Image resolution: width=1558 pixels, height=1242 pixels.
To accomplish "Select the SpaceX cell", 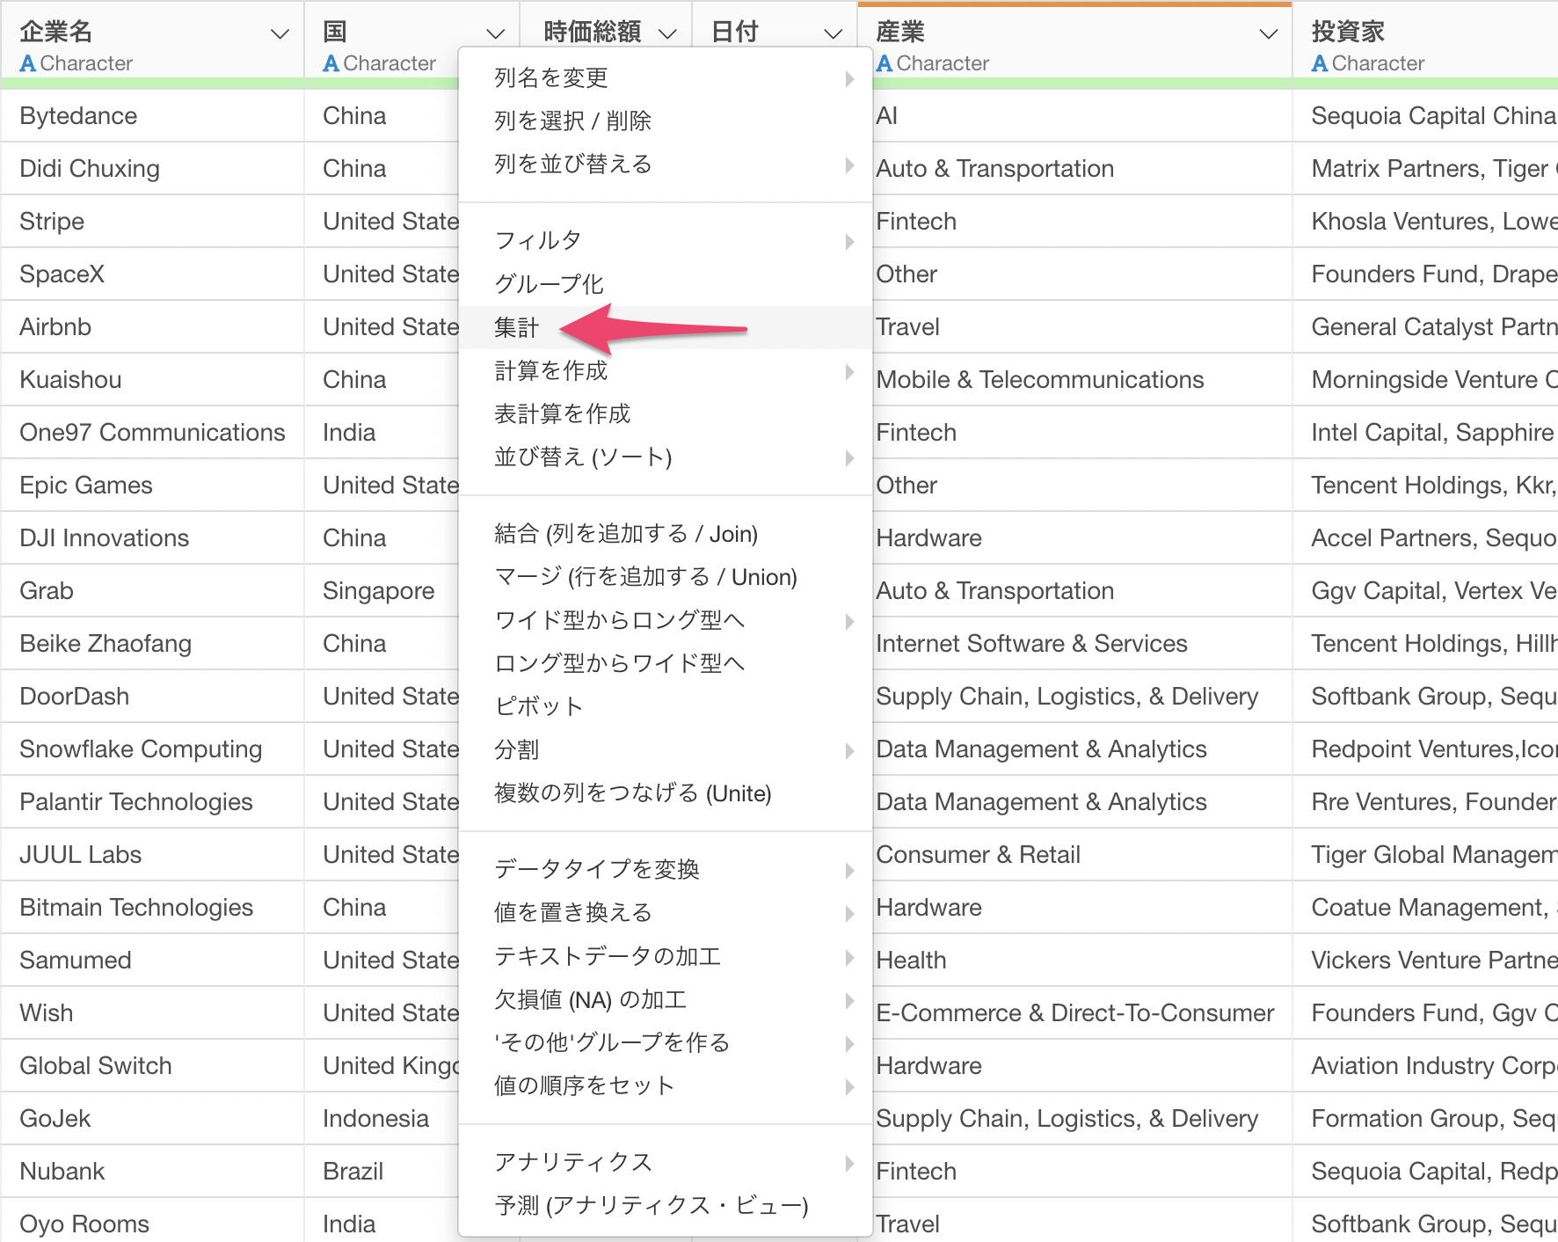I will tap(152, 274).
